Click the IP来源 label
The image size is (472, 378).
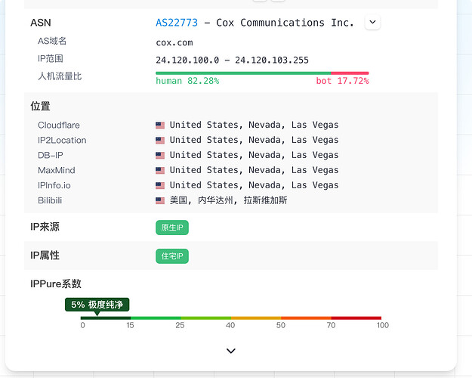click(45, 227)
